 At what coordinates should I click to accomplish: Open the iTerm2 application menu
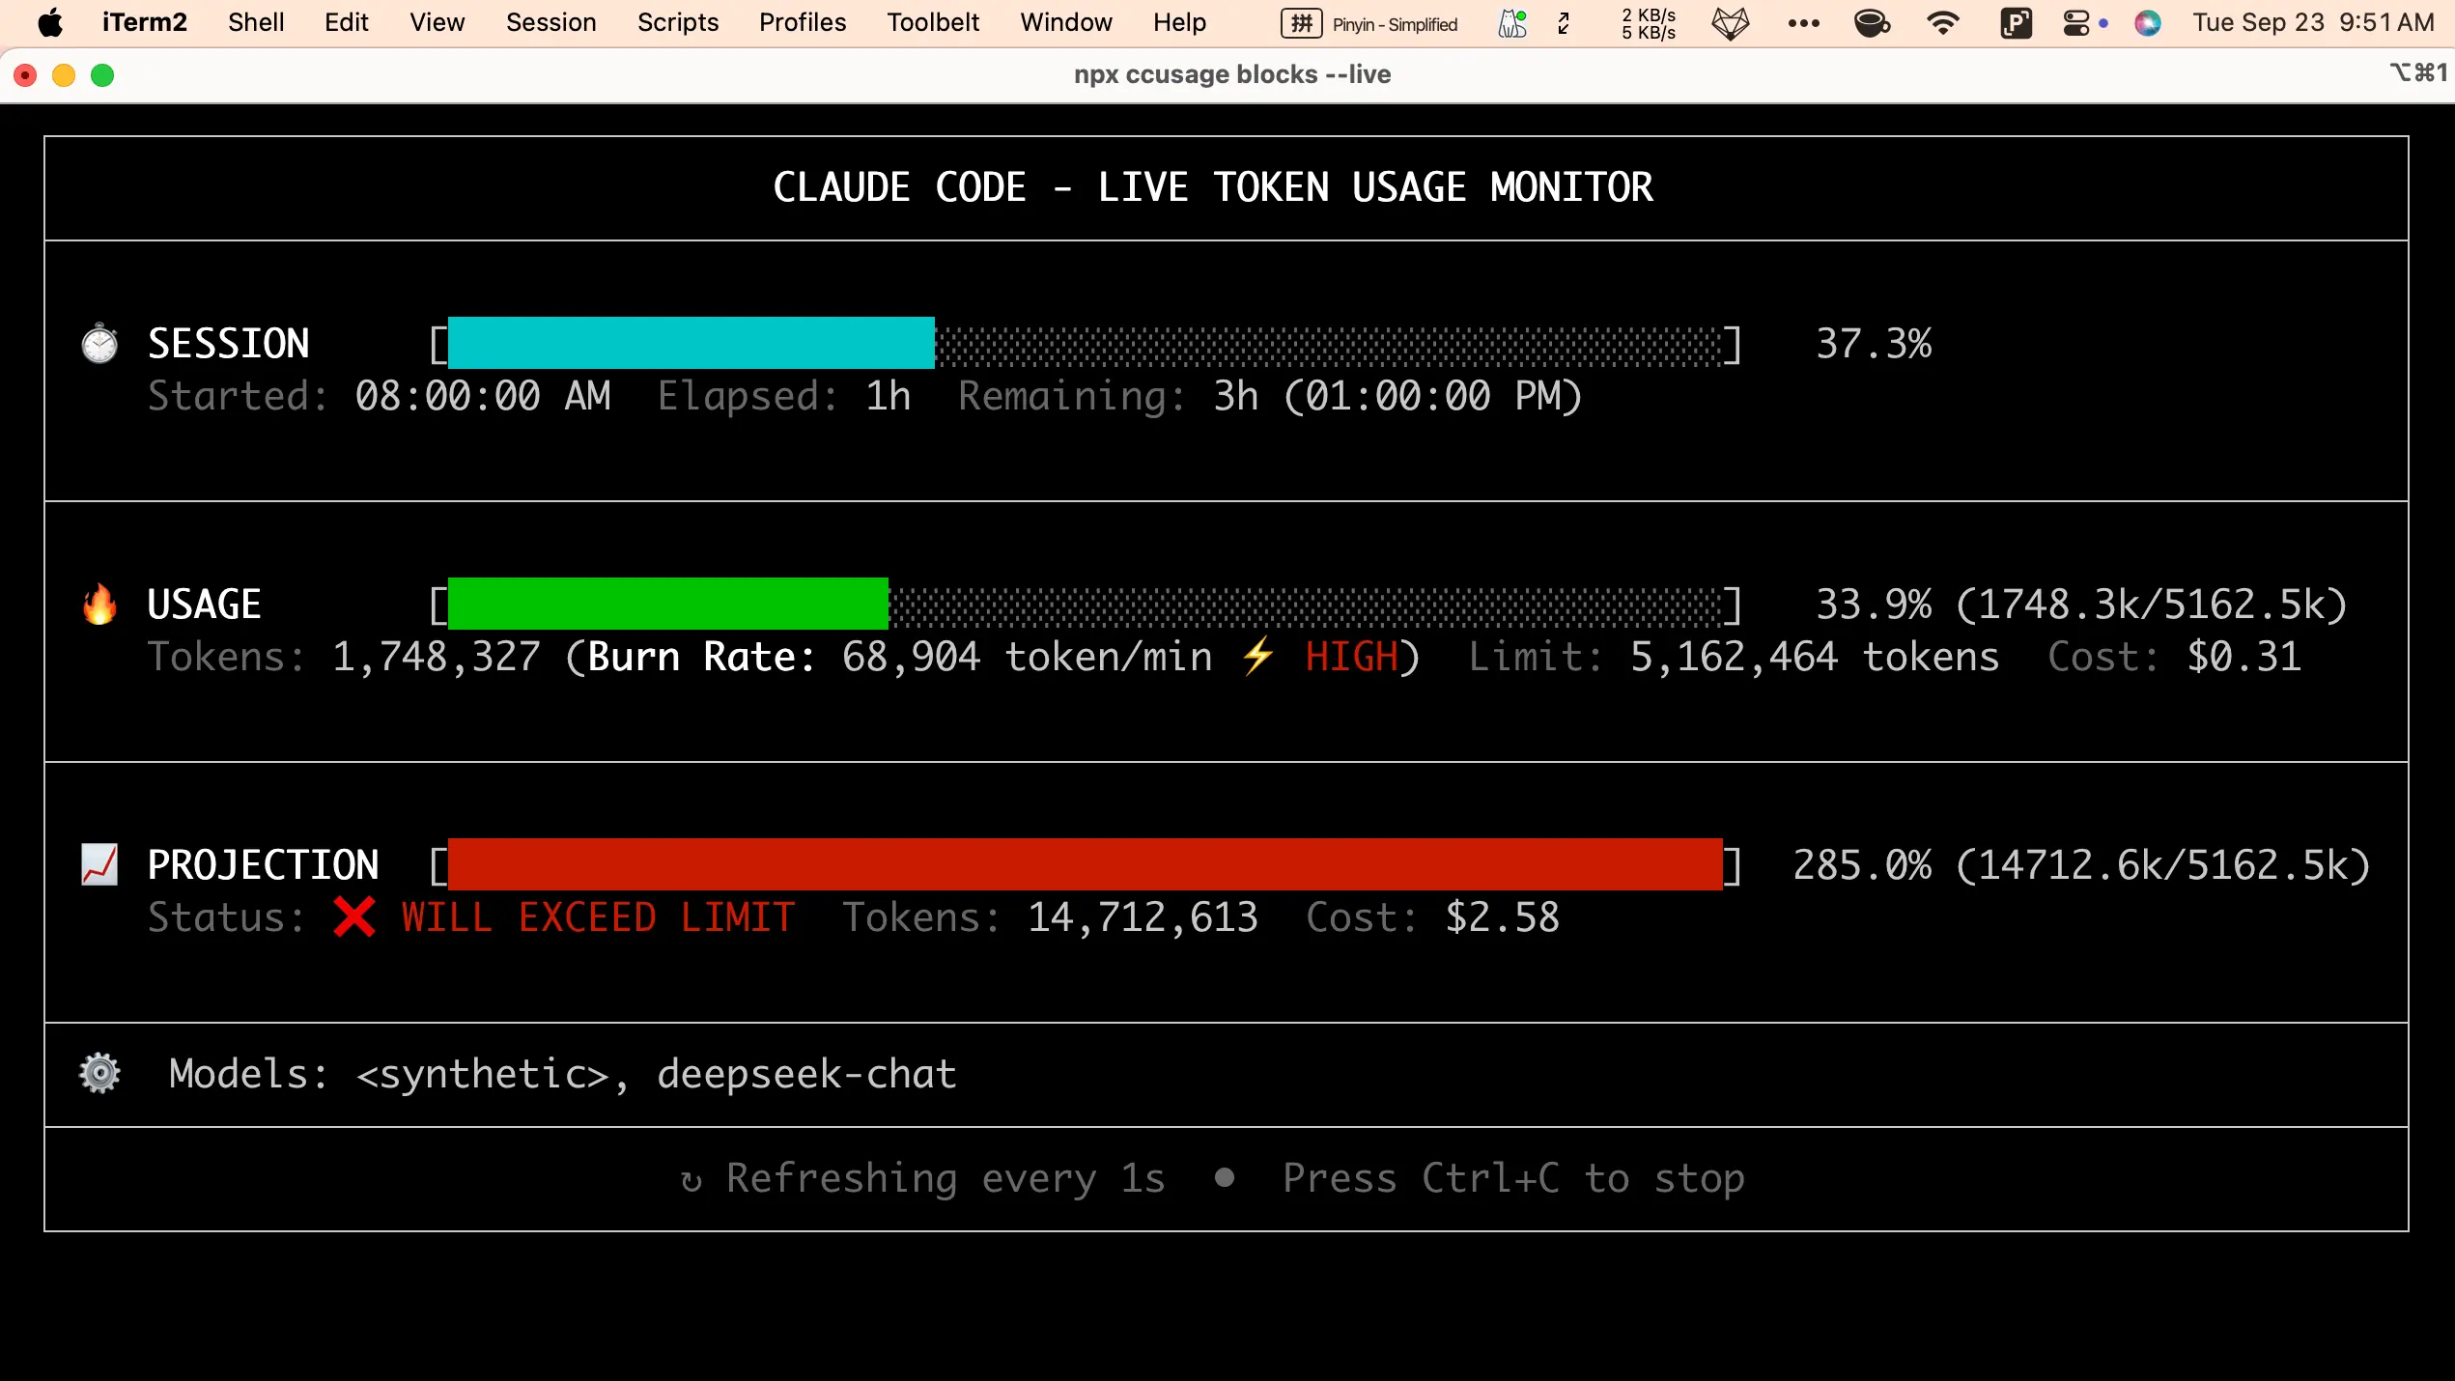click(x=144, y=22)
